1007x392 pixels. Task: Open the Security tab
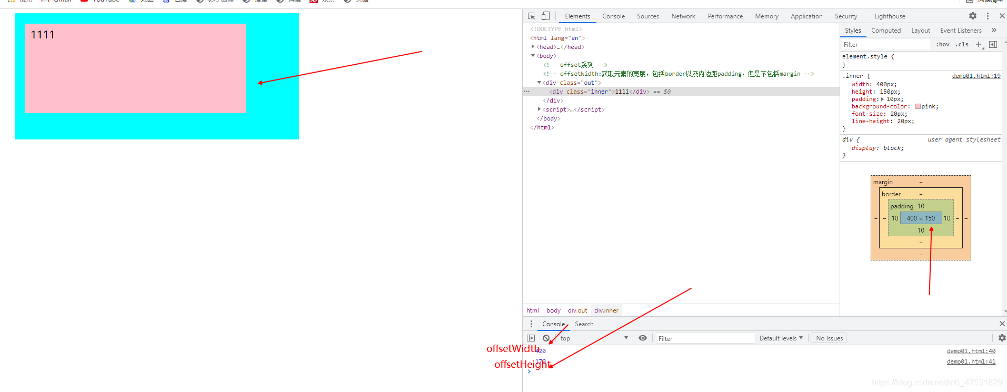(846, 16)
